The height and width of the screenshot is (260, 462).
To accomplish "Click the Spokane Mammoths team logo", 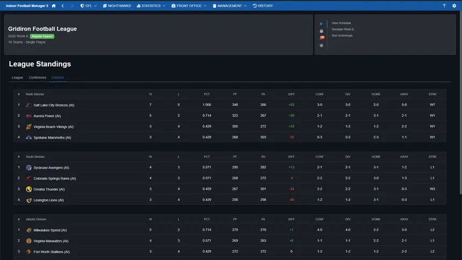I will [x=28, y=138].
